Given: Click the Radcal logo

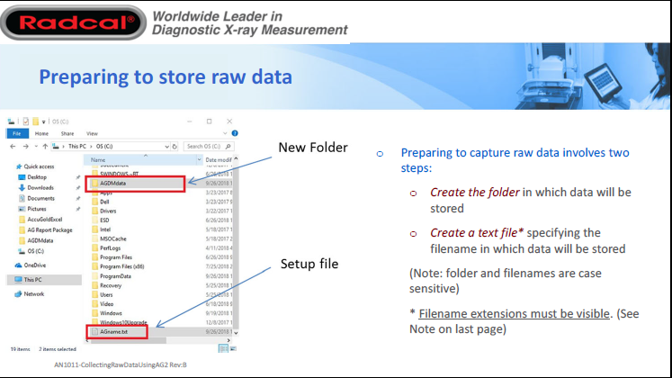Looking at the screenshot, I should (74, 22).
